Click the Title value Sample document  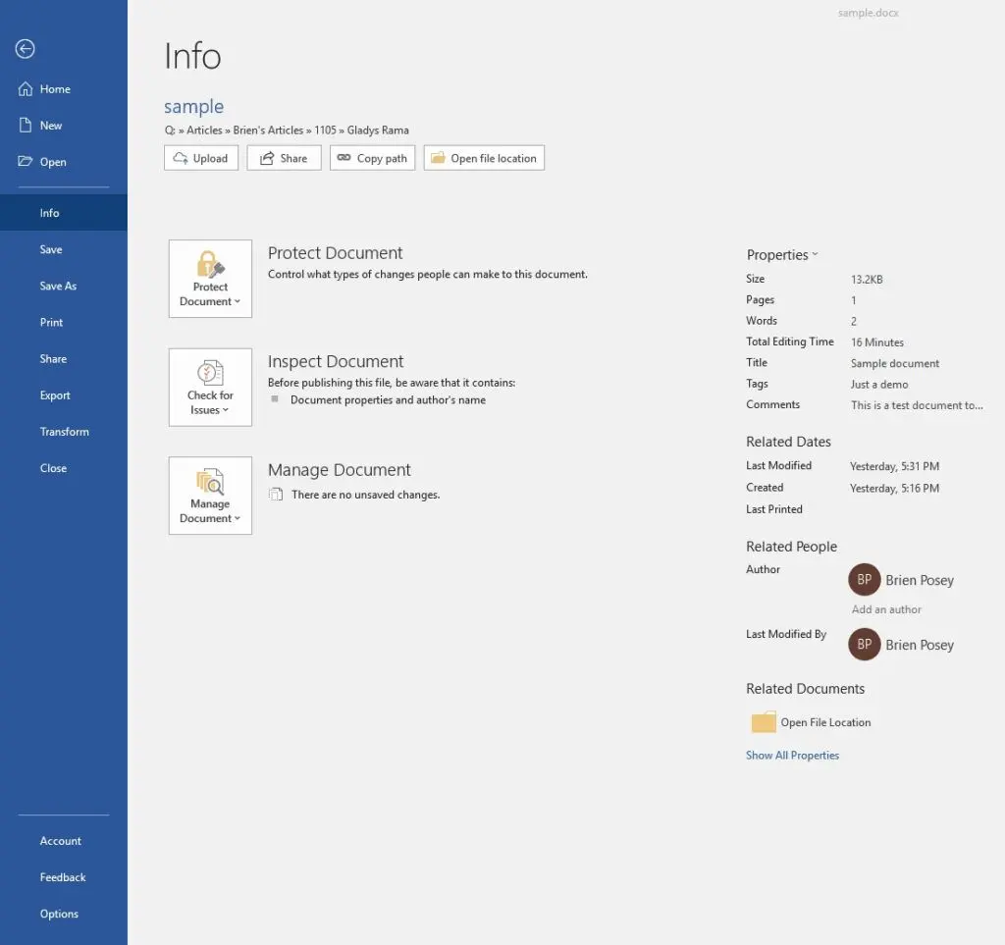pos(895,363)
